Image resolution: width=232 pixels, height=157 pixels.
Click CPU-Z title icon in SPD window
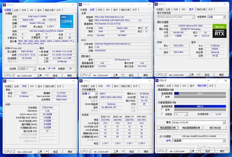click(81, 81)
